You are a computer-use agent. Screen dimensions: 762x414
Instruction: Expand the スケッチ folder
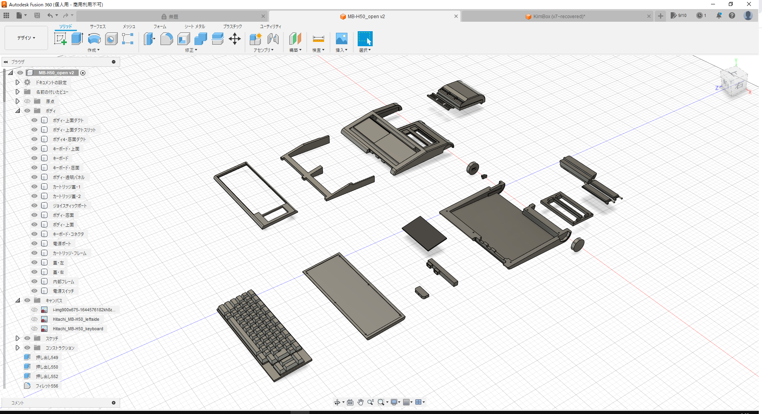pyautogui.click(x=17, y=338)
